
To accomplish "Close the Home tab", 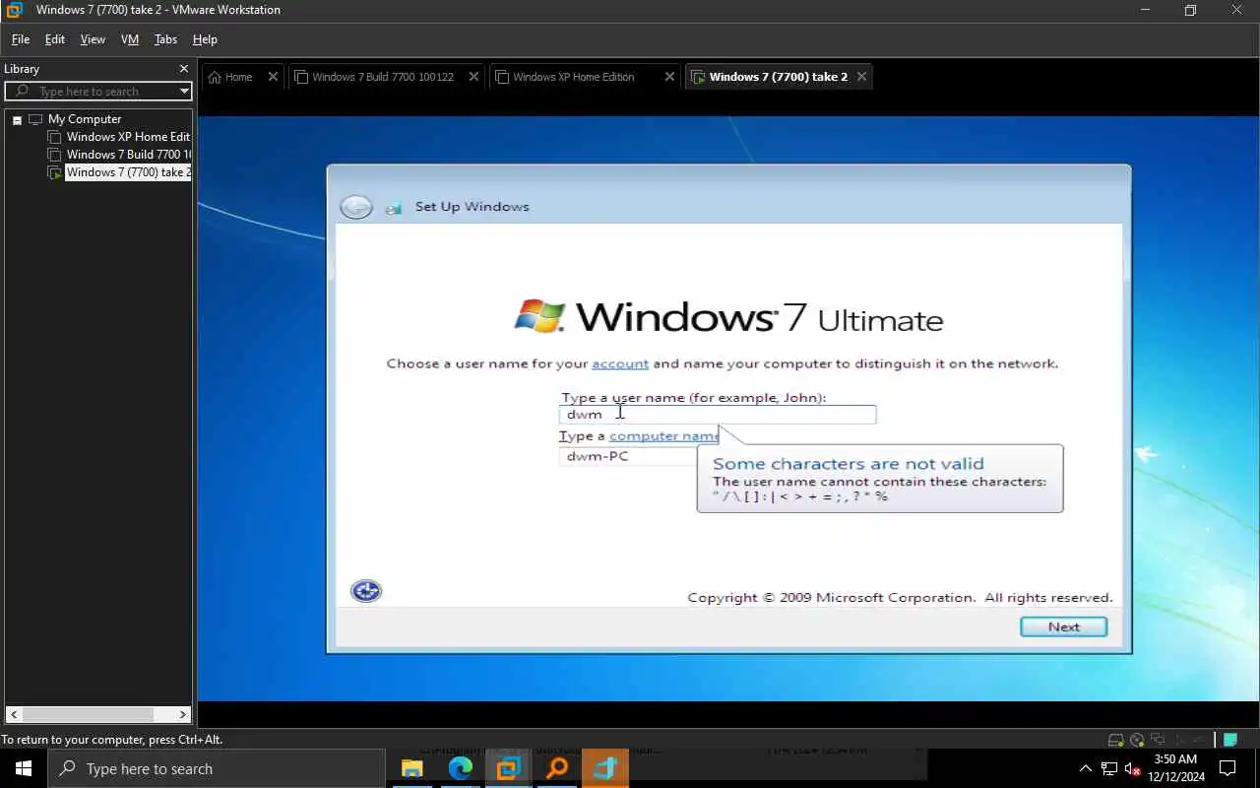I will (x=273, y=77).
